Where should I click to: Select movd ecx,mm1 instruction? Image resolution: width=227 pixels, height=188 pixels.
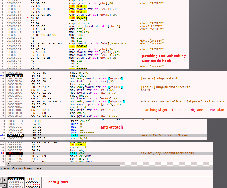pos(81,156)
